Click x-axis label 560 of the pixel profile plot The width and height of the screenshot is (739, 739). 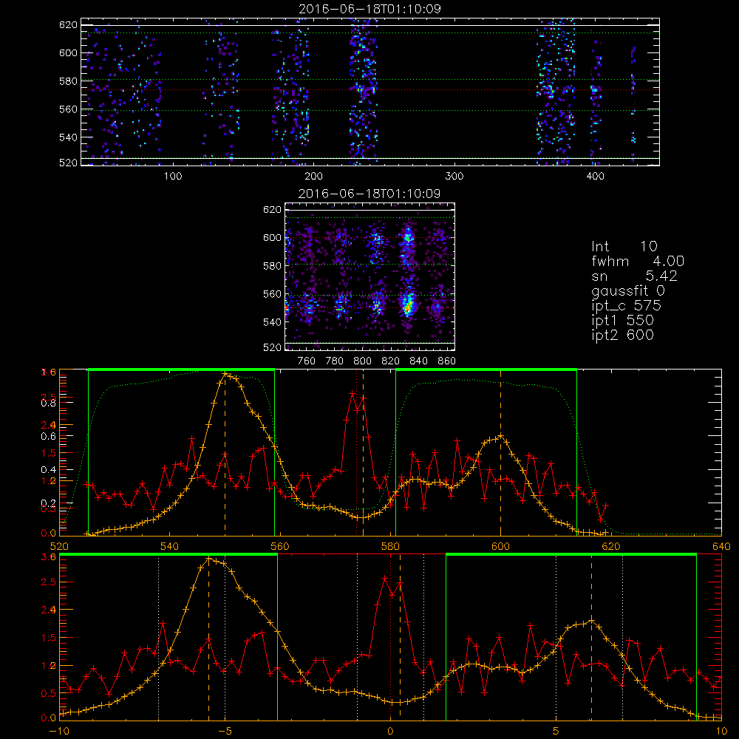tap(280, 547)
